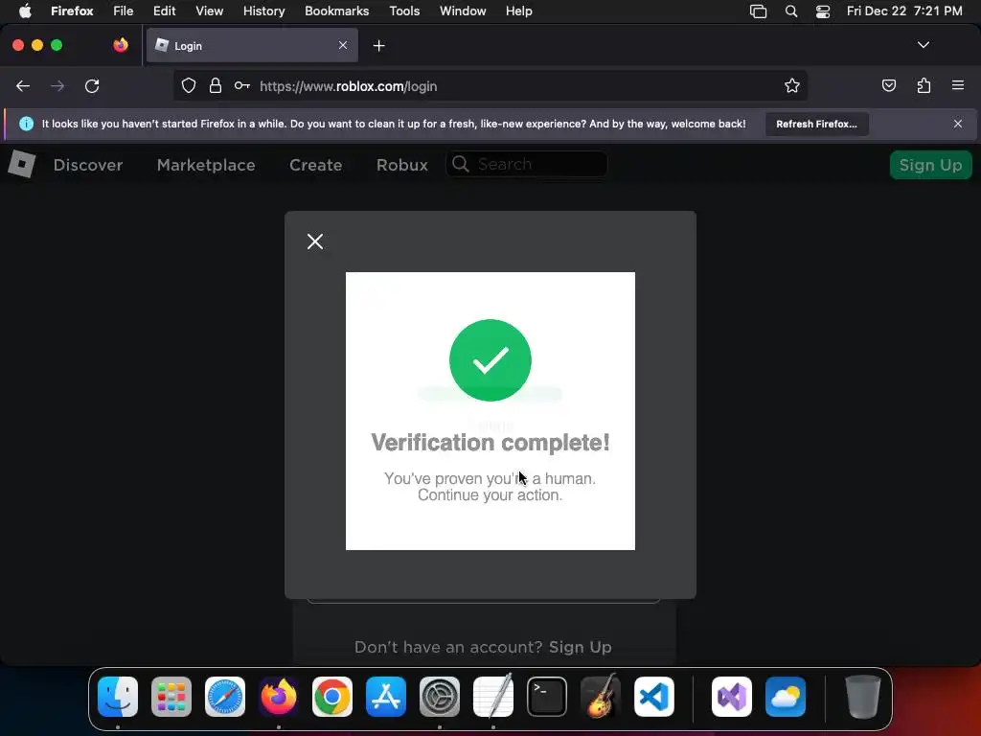Go to the Marketplace page
The width and height of the screenshot is (981, 736).
206,165
